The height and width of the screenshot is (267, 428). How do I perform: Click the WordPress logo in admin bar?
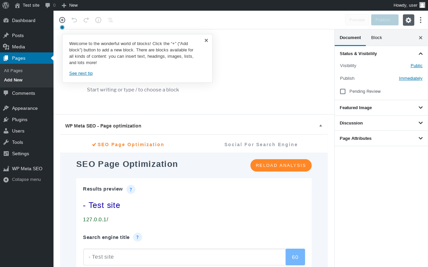(6, 5)
